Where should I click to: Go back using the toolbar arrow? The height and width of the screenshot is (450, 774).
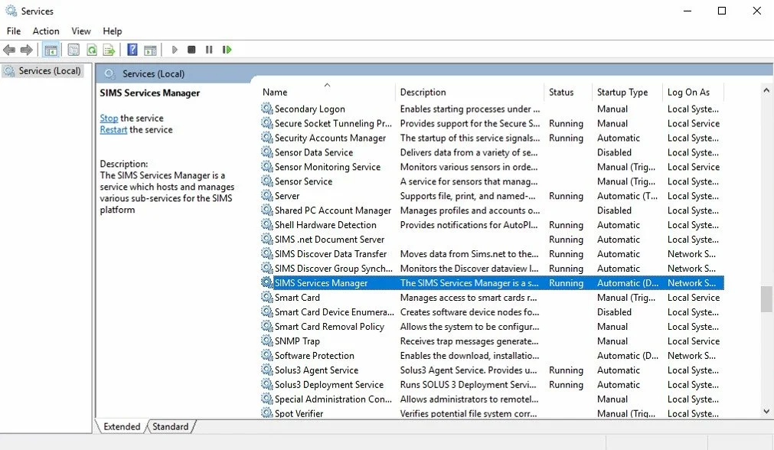pyautogui.click(x=9, y=50)
